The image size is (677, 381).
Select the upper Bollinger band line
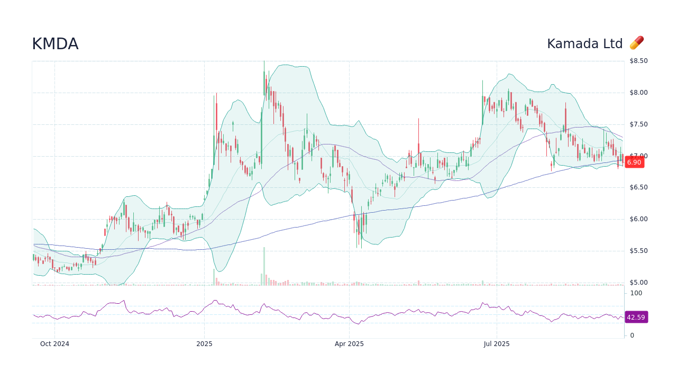[x=286, y=66]
